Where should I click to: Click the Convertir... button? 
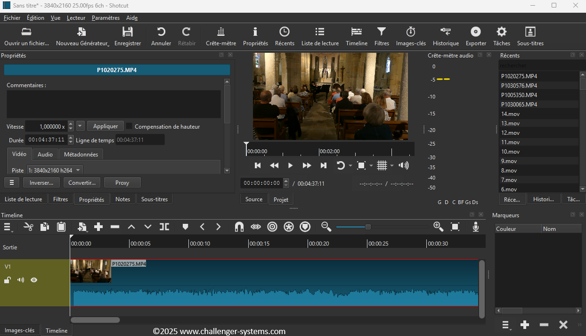tap(82, 182)
